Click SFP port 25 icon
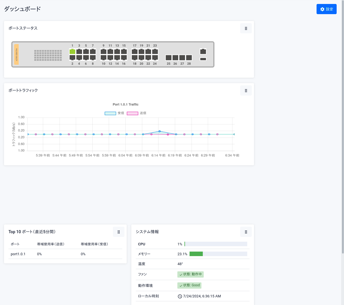Viewport: 344px width, 305px height. pos(169,58)
